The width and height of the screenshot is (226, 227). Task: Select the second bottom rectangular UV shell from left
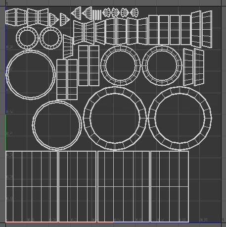78,186
